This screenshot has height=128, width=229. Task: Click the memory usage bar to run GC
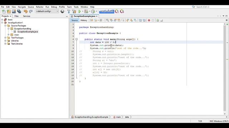(107, 11)
